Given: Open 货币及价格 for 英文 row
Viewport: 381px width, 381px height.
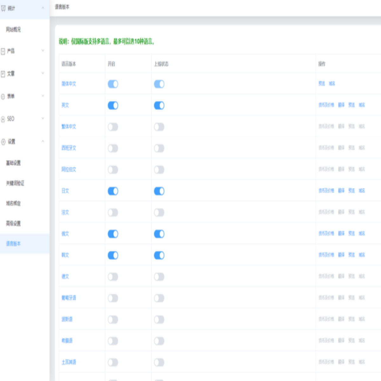Looking at the screenshot, I should [x=326, y=105].
